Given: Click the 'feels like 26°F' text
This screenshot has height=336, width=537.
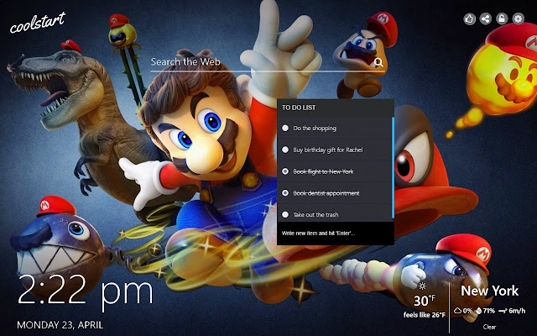Looking at the screenshot, I should point(425,315).
